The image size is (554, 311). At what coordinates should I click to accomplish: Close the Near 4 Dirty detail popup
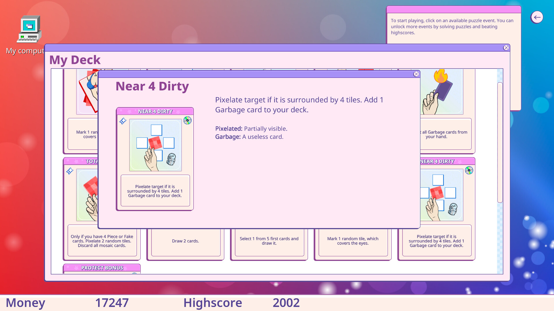[416, 74]
